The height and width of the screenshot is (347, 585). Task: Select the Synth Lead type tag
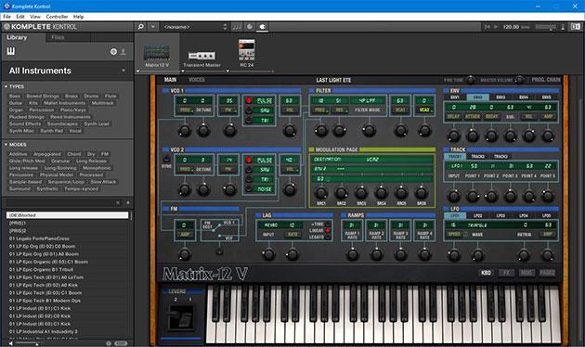coord(97,123)
